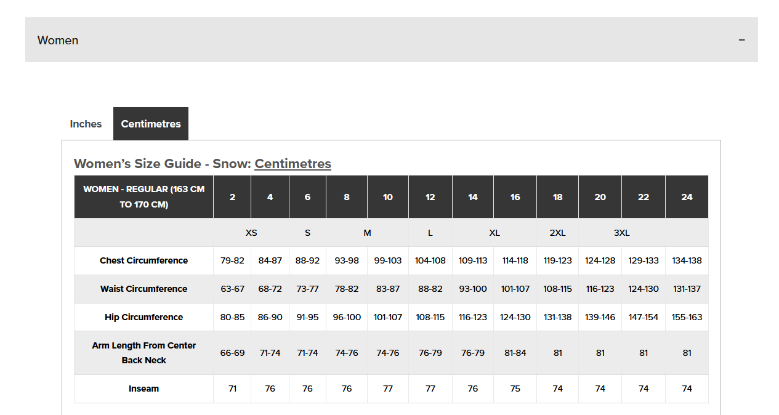Click waist value 63-67 cell

(x=232, y=289)
